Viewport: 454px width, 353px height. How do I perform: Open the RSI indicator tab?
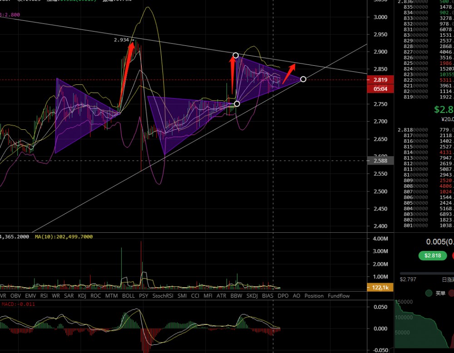[44, 296]
